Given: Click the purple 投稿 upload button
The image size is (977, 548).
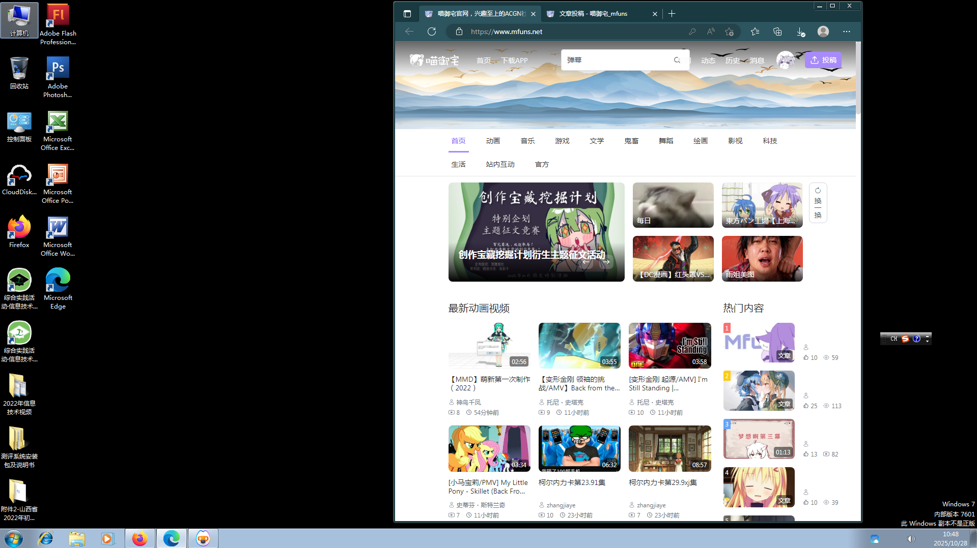Looking at the screenshot, I should click(x=823, y=59).
